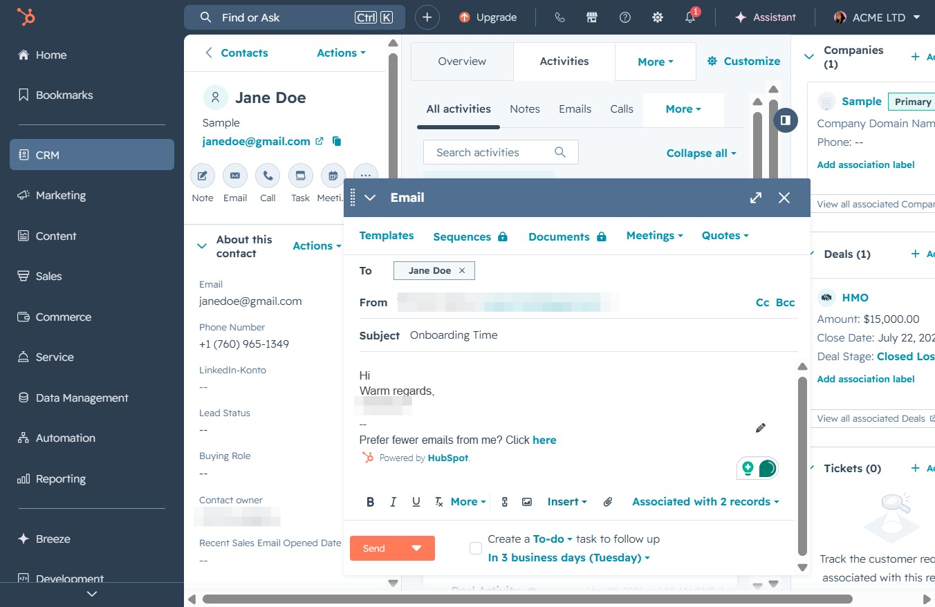Insert an image using the picture icon
This screenshot has height=607, width=935.
[527, 502]
